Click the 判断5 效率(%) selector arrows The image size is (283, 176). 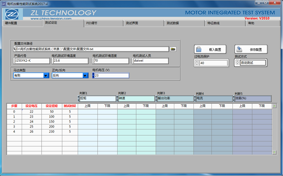pos(234,99)
